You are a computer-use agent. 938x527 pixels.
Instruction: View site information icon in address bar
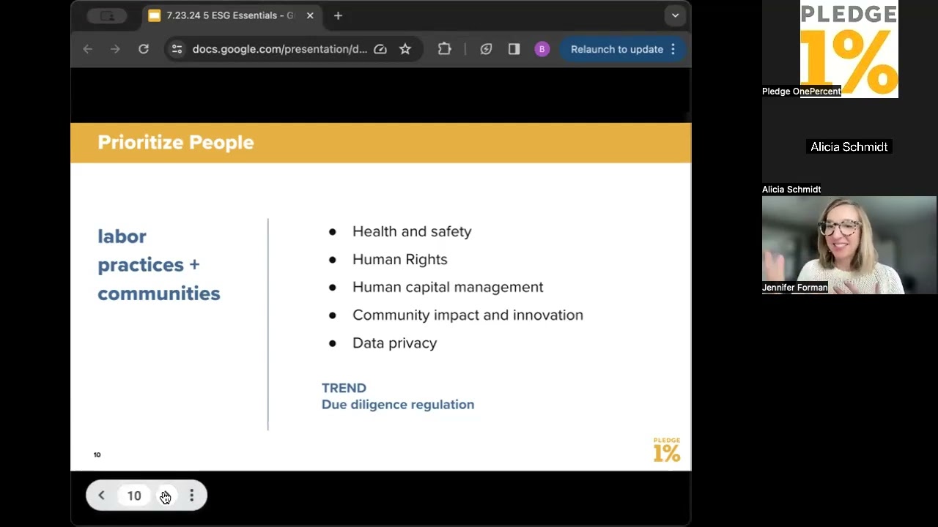tap(177, 49)
